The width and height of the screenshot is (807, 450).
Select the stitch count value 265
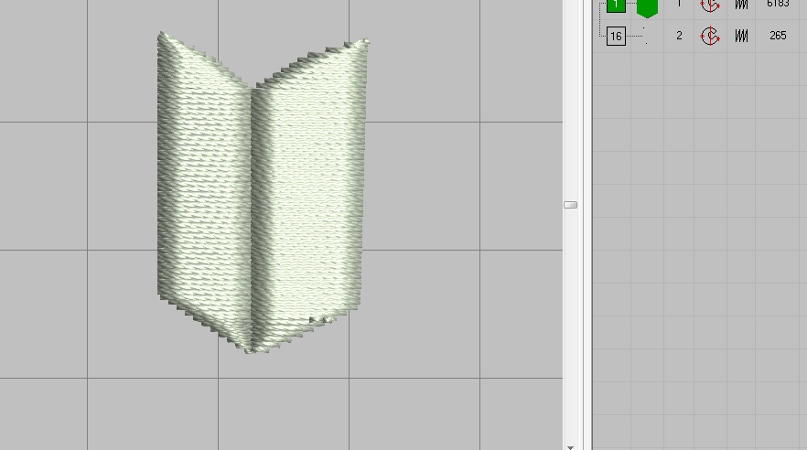(778, 36)
